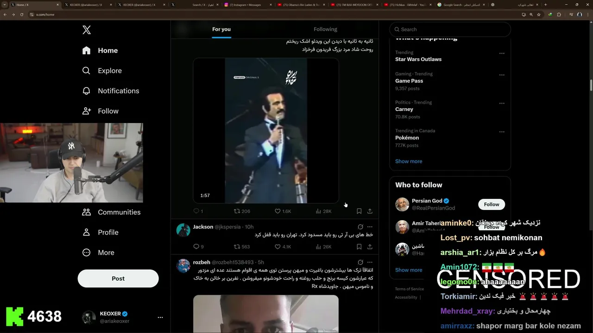Open Notifications in the sidebar
The image size is (593, 333).
click(x=111, y=91)
